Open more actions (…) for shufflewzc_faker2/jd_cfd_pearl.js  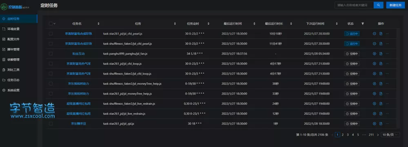click(387, 44)
